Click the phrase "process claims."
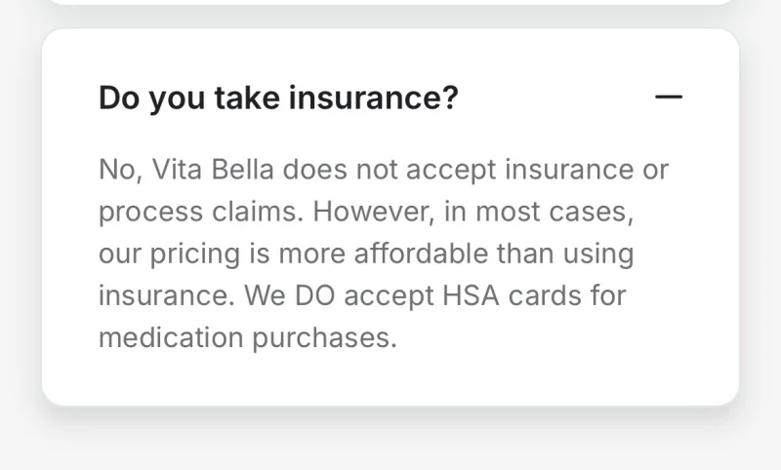Image resolution: width=781 pixels, height=470 pixels. [x=201, y=213]
